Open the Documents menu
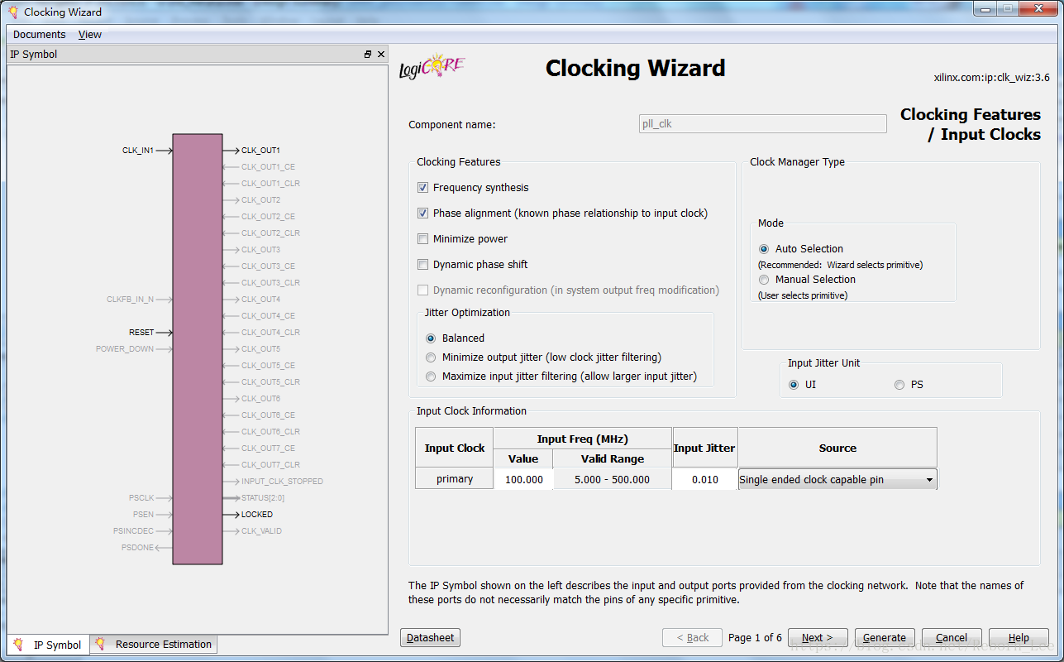The width and height of the screenshot is (1064, 662). tap(40, 35)
